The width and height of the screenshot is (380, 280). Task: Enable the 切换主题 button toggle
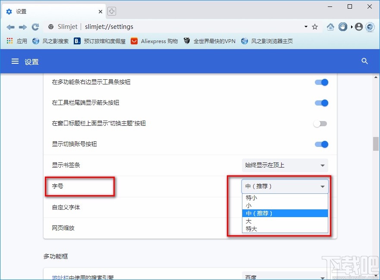click(x=320, y=124)
